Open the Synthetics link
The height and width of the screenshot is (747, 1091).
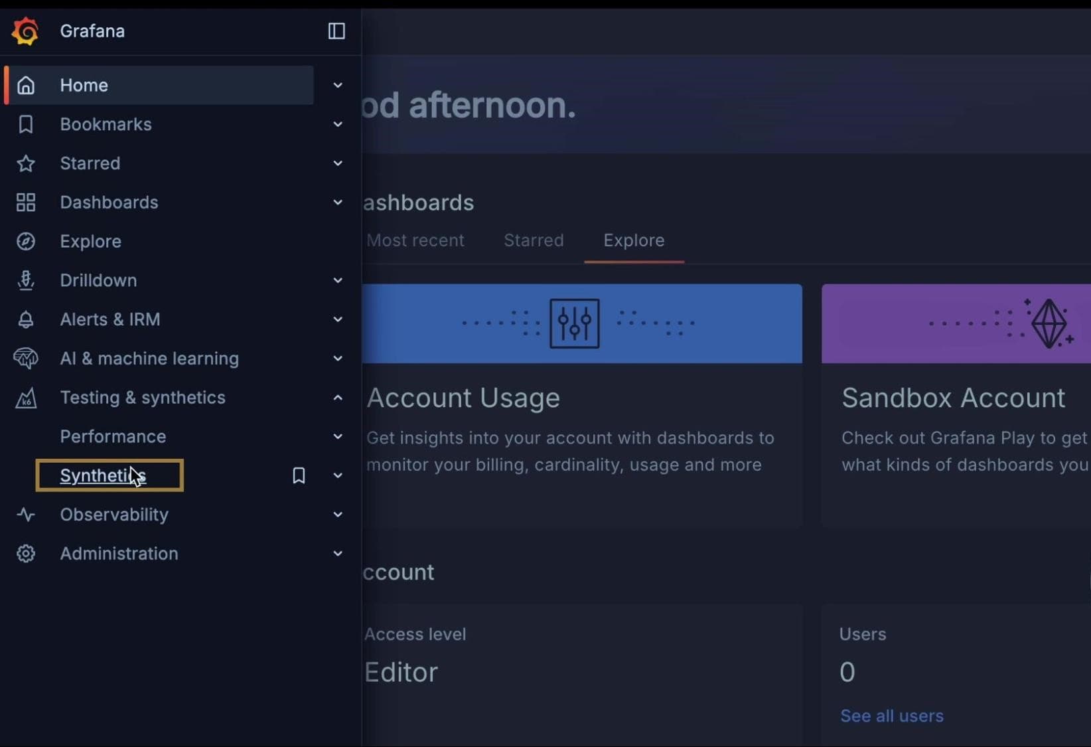[103, 475]
